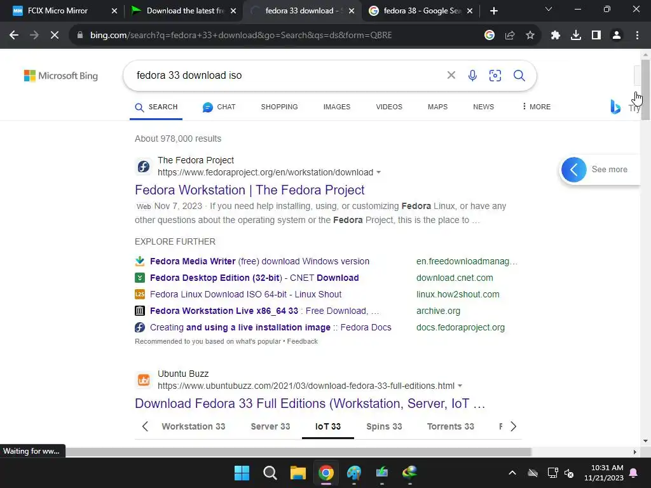Screen dimensions: 651x488
Task: Click the horizontal page scrollbar thumb
Action: (x=298, y=452)
